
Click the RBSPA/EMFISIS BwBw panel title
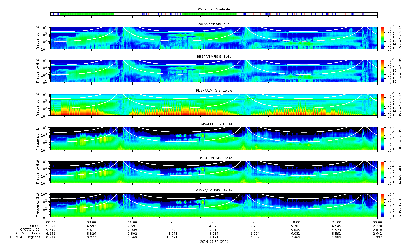[214, 190]
